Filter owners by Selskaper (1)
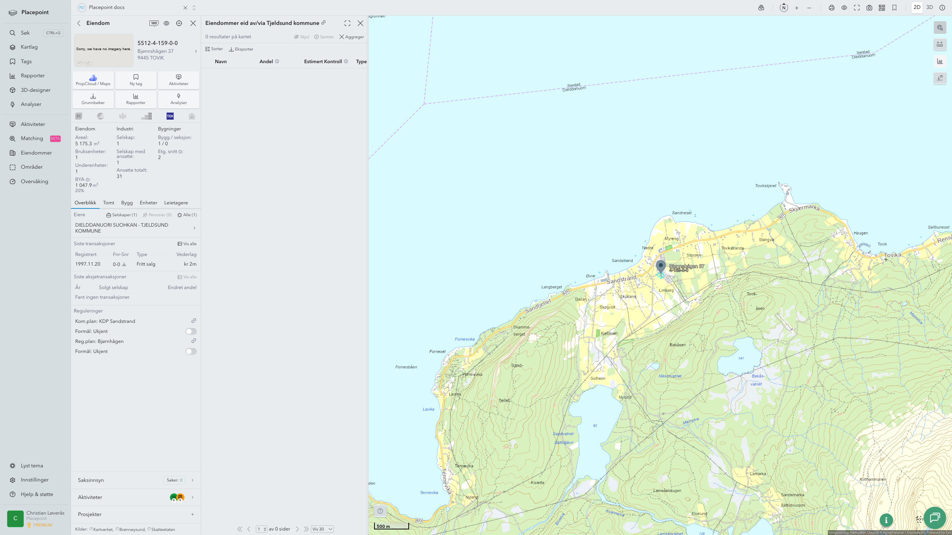The width and height of the screenshot is (952, 535). pos(122,215)
